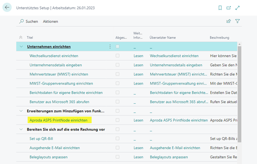
Task: Click the back arrow button
Action: point(8,8)
